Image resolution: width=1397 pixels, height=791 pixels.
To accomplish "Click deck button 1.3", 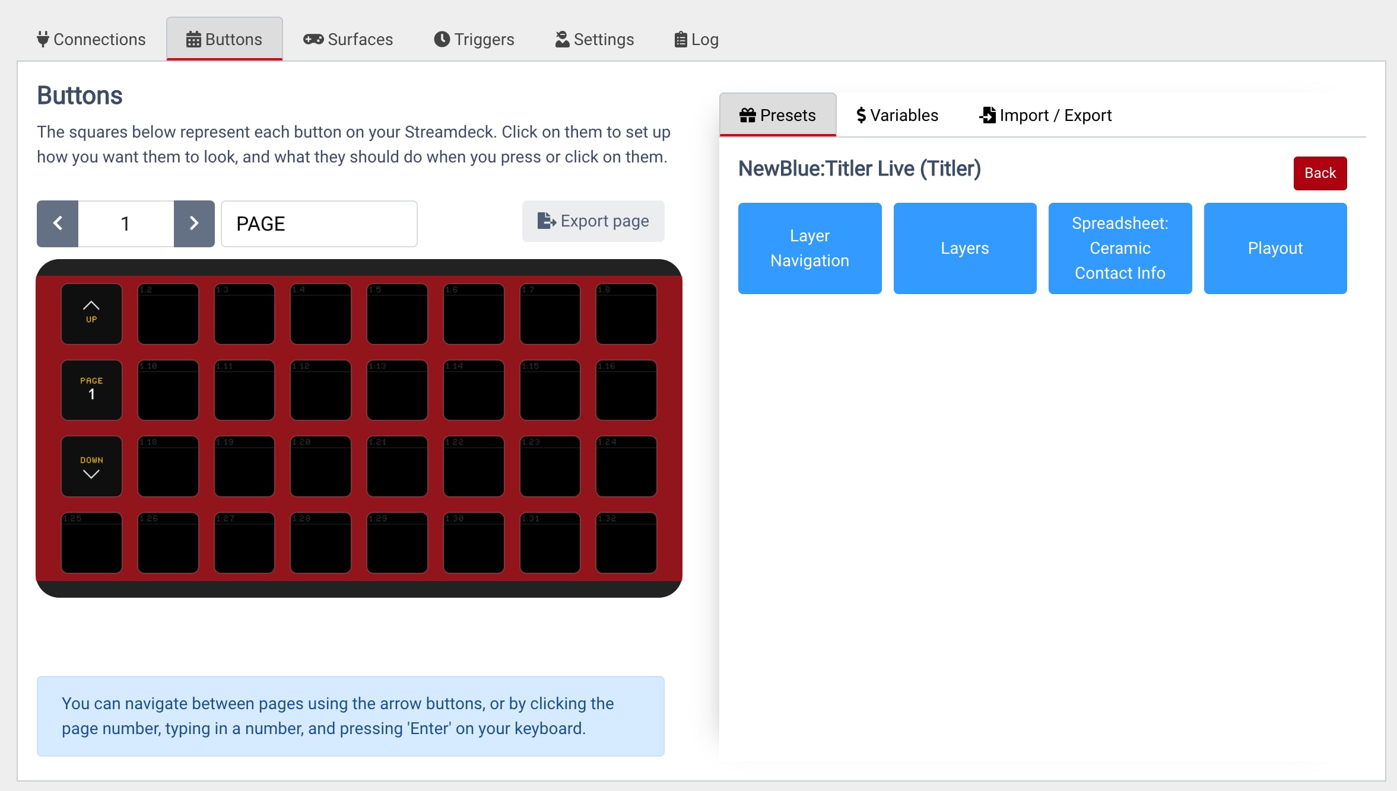I will [x=245, y=314].
